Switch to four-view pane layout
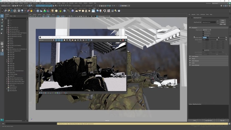Viewport: 231px width, 130px height. pyautogui.click(x=2, y=47)
